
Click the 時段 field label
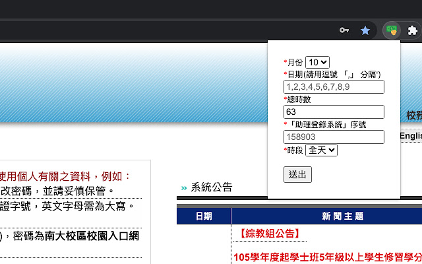click(293, 150)
